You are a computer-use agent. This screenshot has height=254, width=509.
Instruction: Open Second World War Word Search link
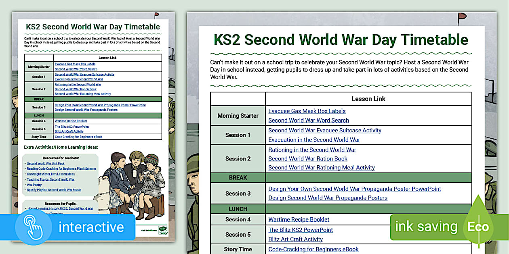309,120
